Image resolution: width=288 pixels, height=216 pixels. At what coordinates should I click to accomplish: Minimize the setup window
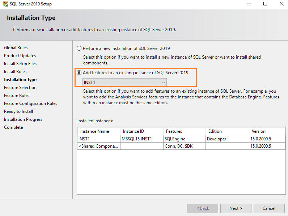pos(249,4)
